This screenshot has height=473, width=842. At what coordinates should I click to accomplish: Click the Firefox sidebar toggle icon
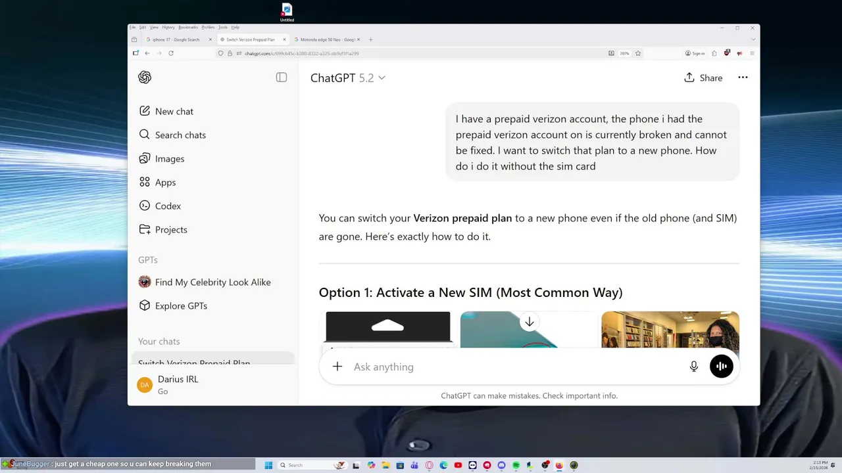(136, 53)
